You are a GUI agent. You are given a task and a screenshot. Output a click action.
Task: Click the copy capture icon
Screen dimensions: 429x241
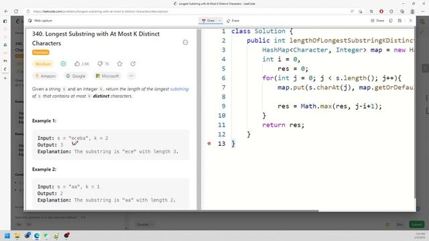click(x=391, y=21)
